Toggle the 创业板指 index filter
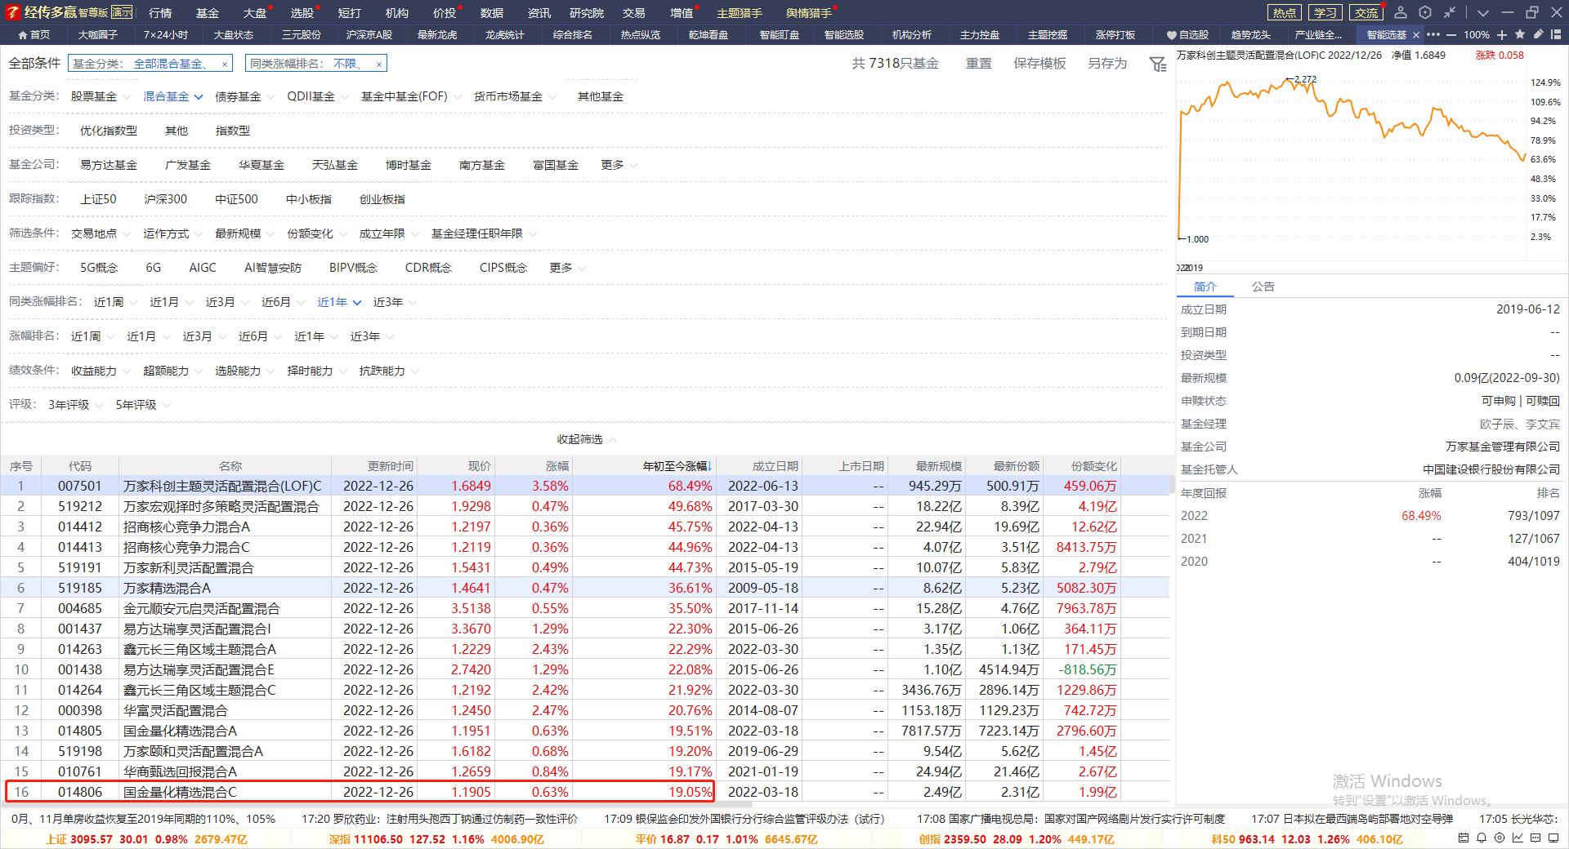 pyautogui.click(x=382, y=199)
